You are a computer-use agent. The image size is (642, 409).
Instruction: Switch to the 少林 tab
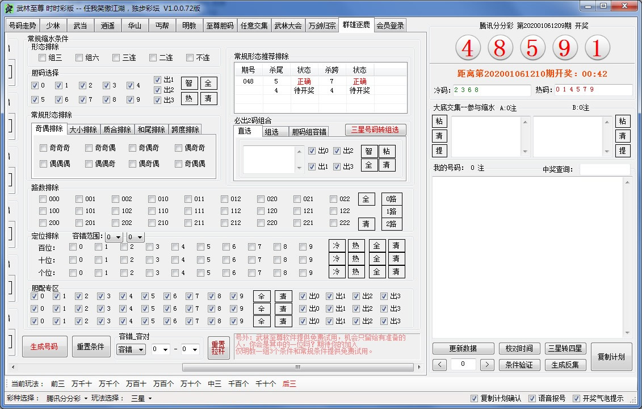(x=53, y=26)
